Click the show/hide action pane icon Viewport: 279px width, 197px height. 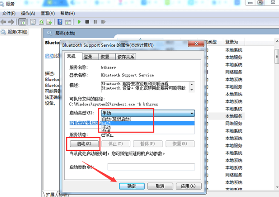click(x=68, y=22)
